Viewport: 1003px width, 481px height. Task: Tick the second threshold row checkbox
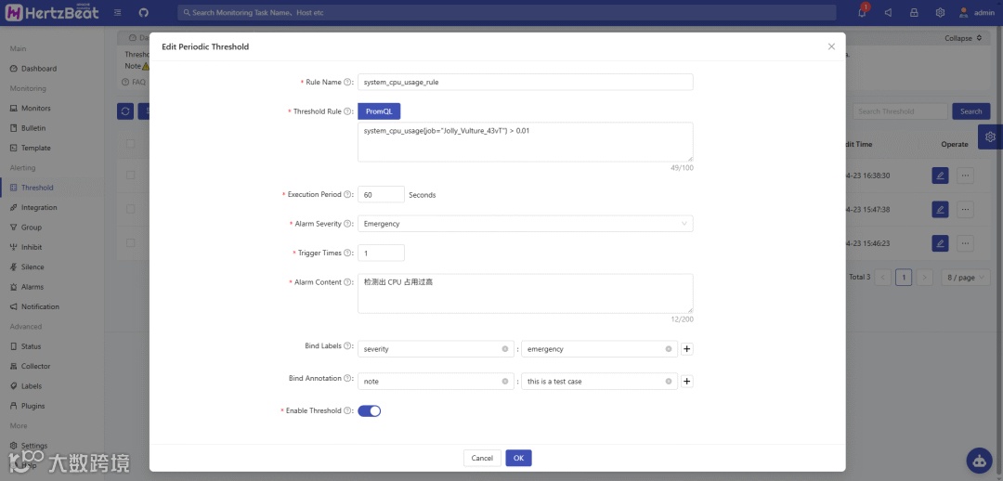coord(131,209)
